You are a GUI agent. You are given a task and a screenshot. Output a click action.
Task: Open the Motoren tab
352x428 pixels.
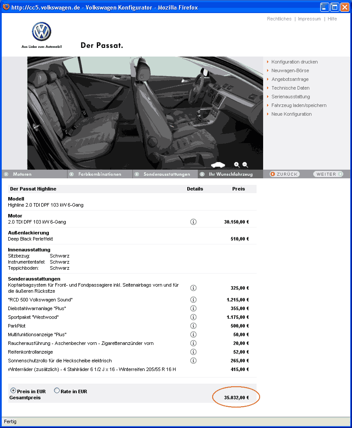[x=22, y=174]
